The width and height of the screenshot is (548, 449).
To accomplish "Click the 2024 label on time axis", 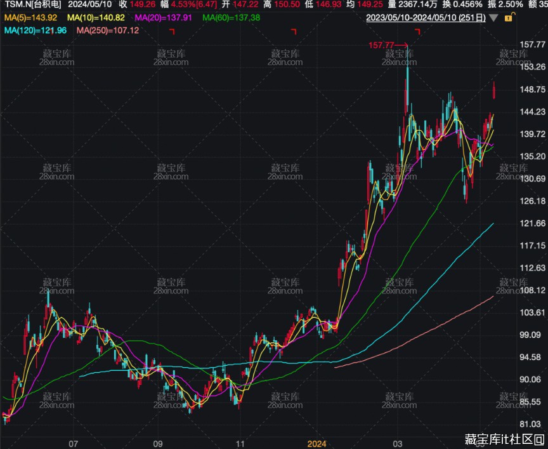I will tap(316, 443).
